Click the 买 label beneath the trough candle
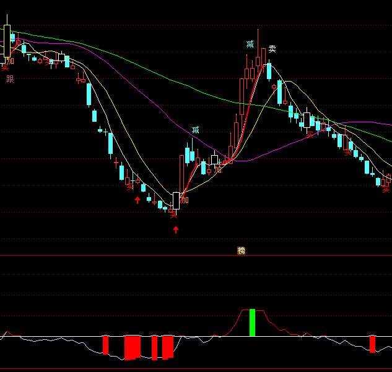The width and height of the screenshot is (392, 372). tap(174, 214)
